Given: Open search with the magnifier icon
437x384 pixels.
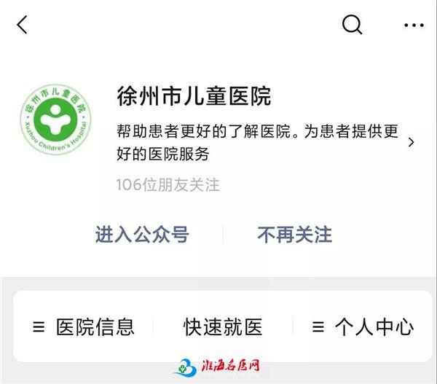Looking at the screenshot, I should click(352, 25).
